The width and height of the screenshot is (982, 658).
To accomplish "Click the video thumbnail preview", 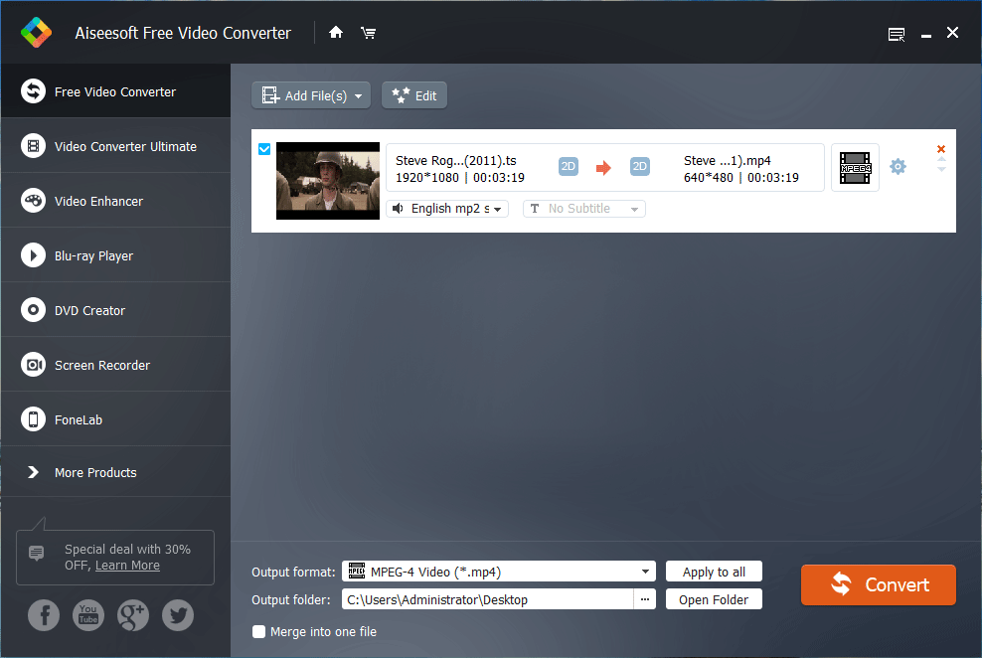I will pyautogui.click(x=328, y=181).
